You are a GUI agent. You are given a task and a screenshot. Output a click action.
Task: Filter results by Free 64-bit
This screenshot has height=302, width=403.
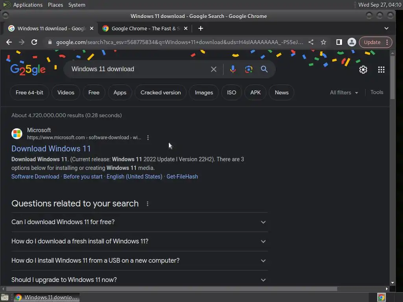click(x=29, y=92)
